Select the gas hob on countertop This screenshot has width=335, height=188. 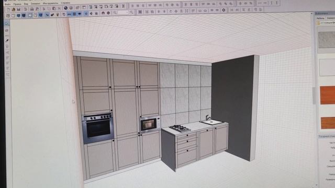180,128
